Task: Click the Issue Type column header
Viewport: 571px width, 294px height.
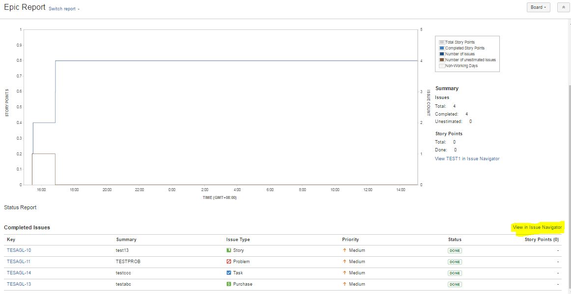Action: coord(238,240)
